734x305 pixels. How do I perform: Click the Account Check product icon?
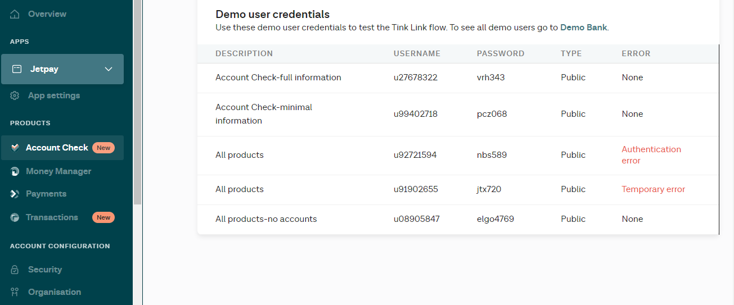15,148
